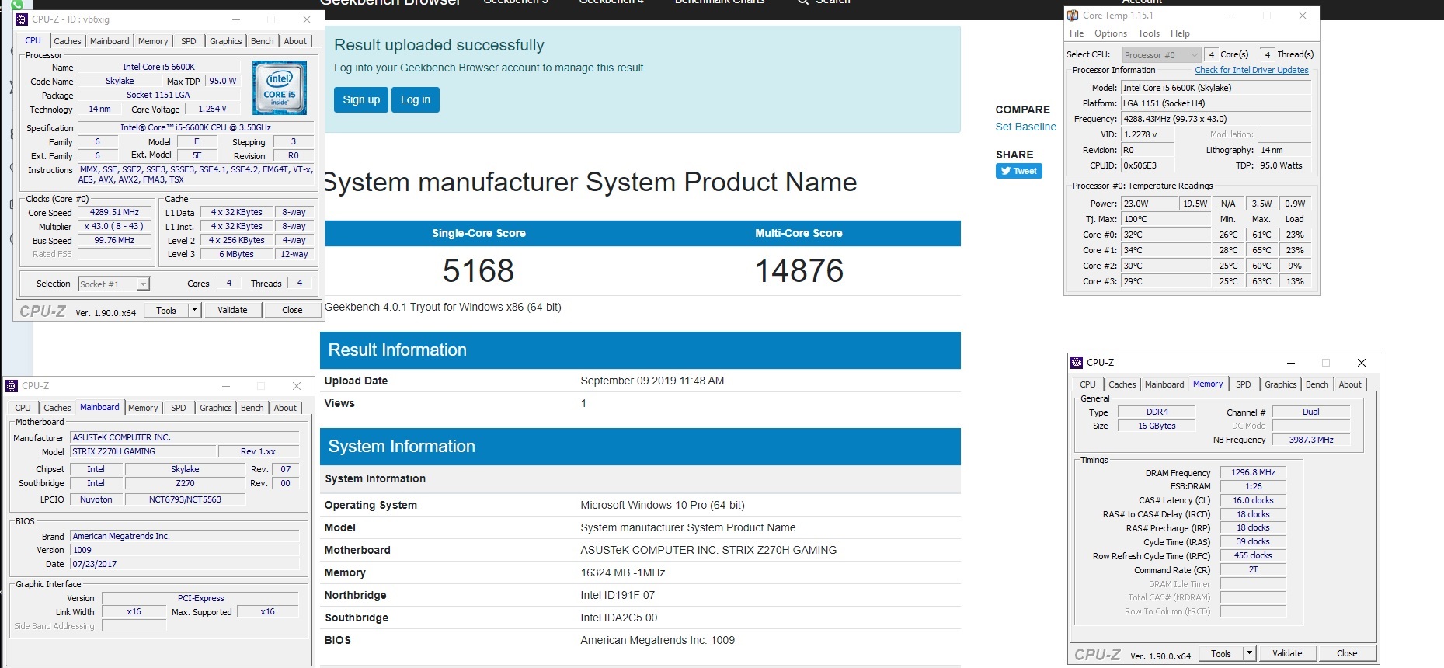Click Check for Intel Driver Updates link
Image resolution: width=1444 pixels, height=668 pixels.
[1251, 70]
